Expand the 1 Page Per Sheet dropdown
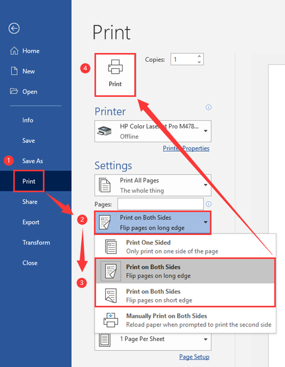 click(x=153, y=340)
